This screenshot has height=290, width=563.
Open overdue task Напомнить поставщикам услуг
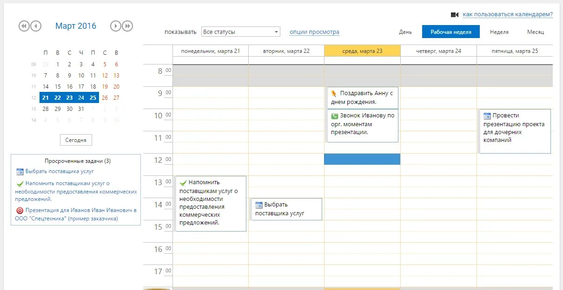tap(76, 191)
